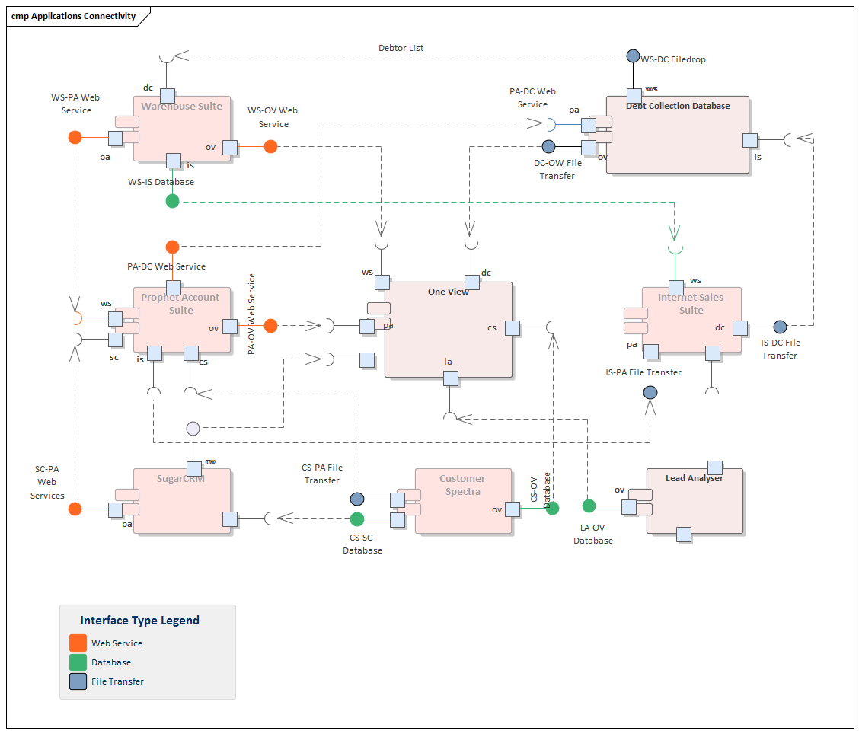Click the One View component box
The width and height of the screenshot is (859, 734).
click(x=448, y=327)
